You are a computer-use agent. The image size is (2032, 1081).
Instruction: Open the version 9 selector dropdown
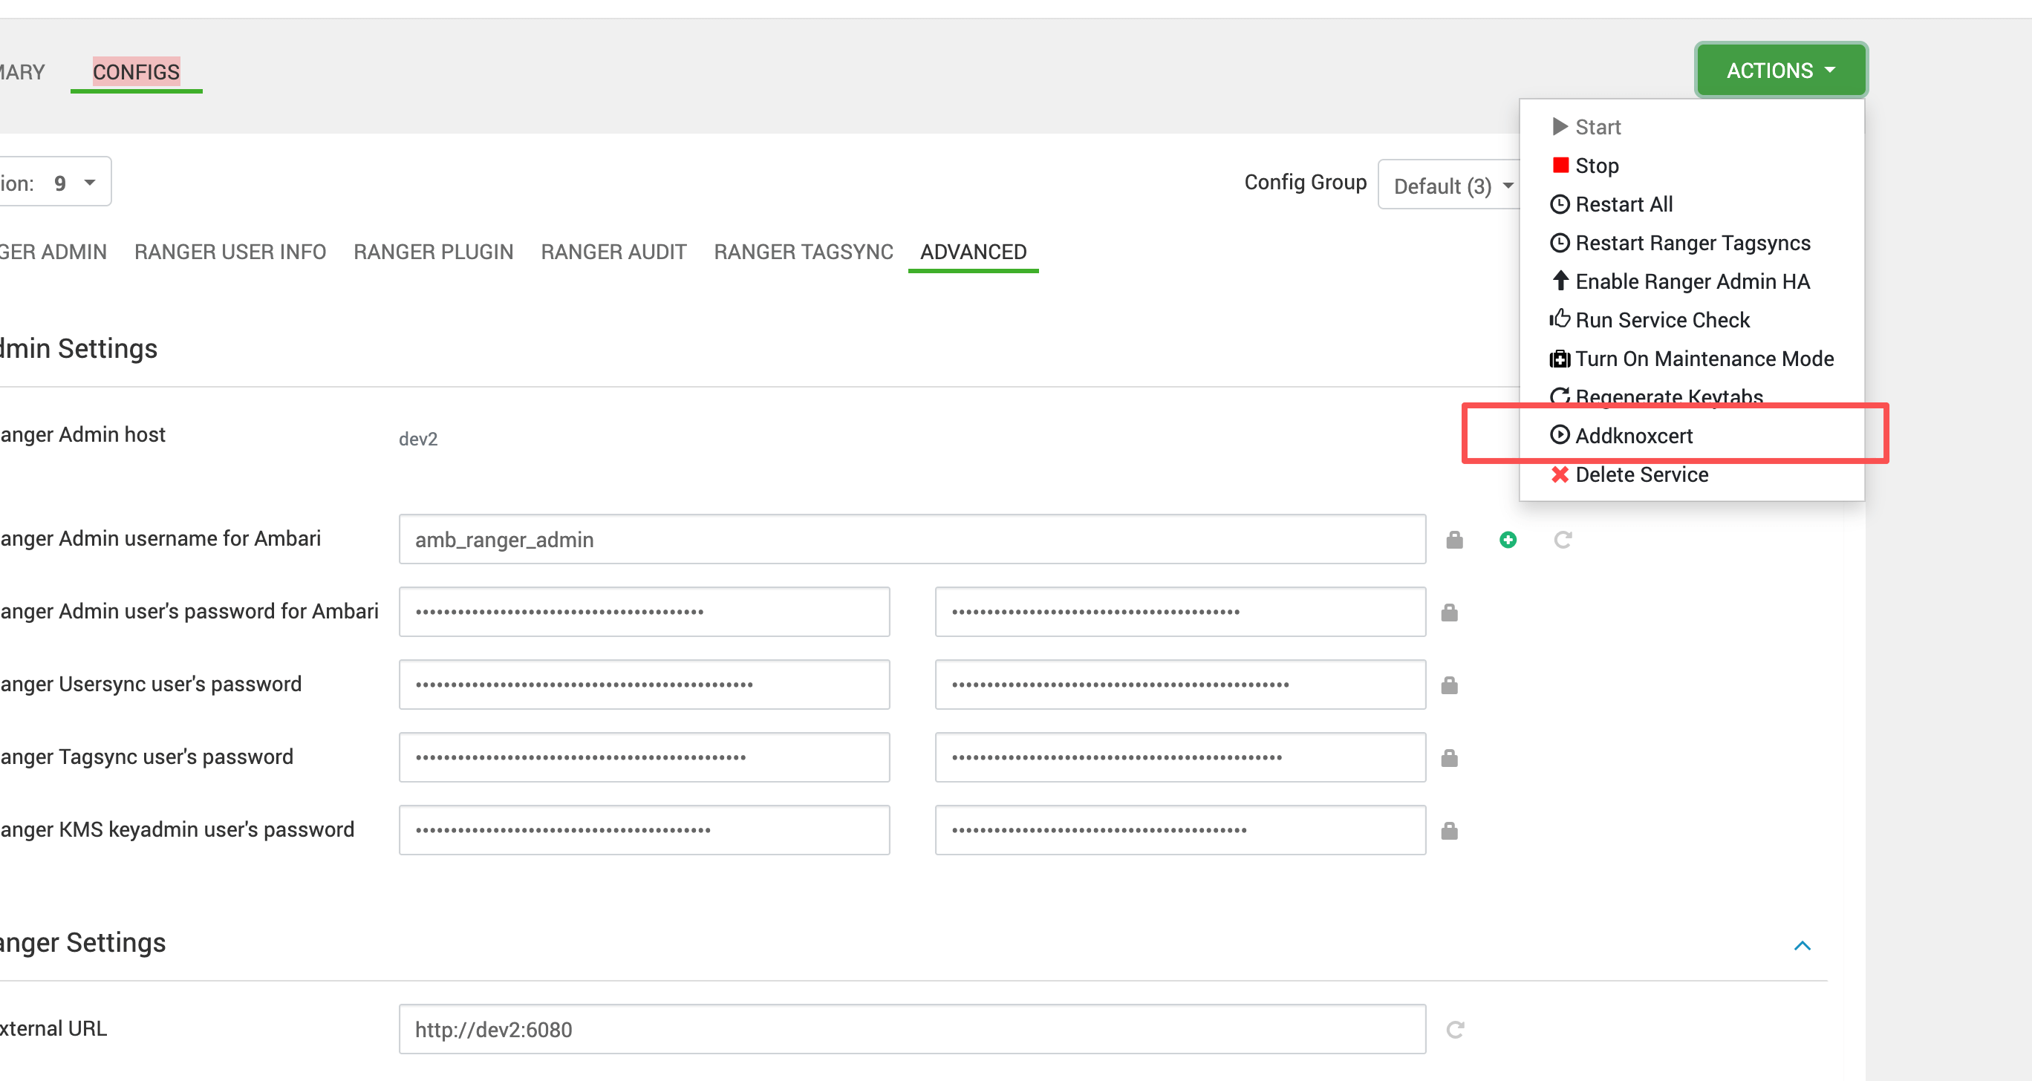[x=73, y=183]
